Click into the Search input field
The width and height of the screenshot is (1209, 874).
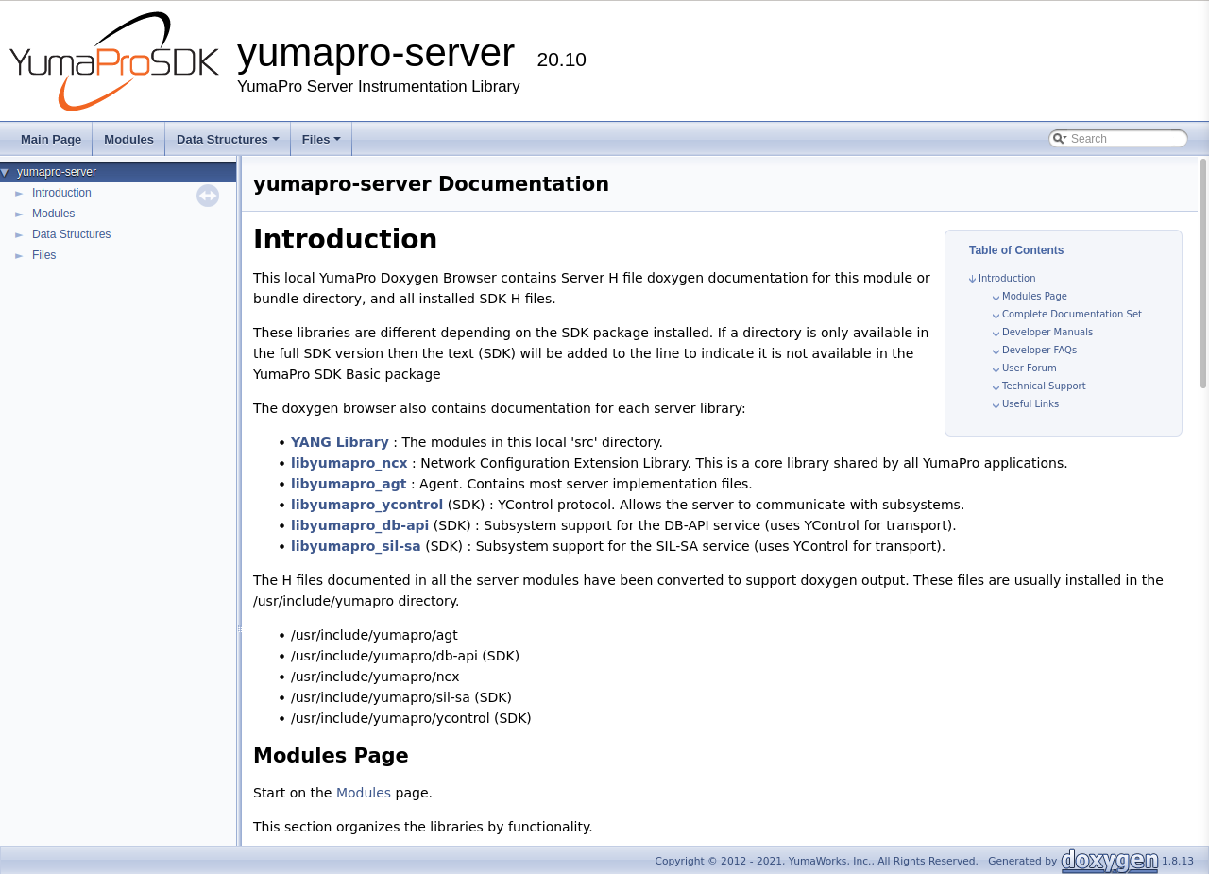click(x=1126, y=139)
